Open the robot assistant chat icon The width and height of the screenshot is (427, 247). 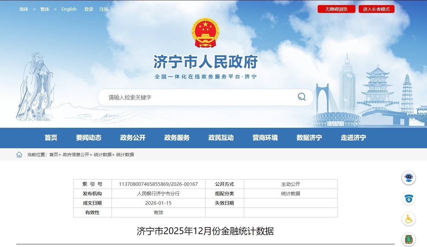tap(409, 178)
